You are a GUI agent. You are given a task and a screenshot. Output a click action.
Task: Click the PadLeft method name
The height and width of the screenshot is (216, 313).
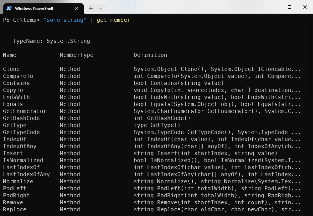click(14, 188)
